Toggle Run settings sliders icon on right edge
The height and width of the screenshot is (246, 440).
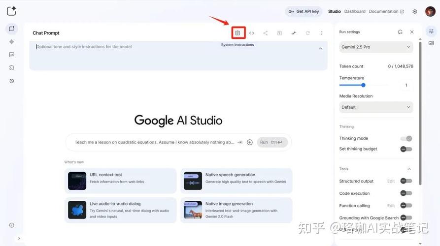431,31
